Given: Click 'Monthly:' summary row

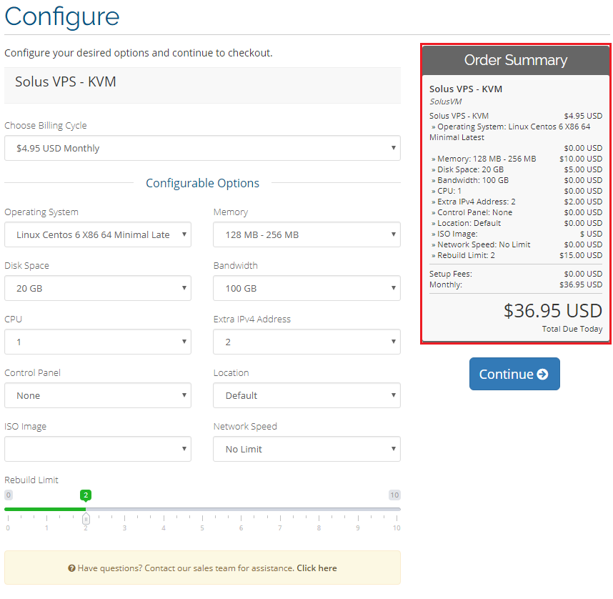Looking at the screenshot, I should click(x=516, y=284).
